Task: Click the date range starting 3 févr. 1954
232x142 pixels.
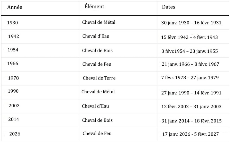Action: coord(189,51)
